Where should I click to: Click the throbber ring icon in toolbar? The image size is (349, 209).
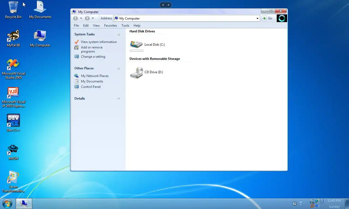coord(282,18)
